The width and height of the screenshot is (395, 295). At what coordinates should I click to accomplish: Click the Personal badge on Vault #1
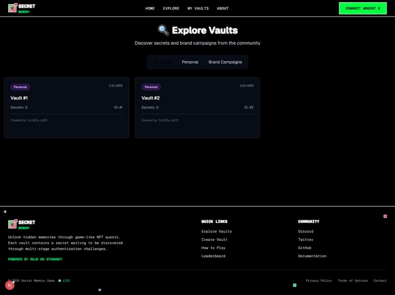coord(20,87)
